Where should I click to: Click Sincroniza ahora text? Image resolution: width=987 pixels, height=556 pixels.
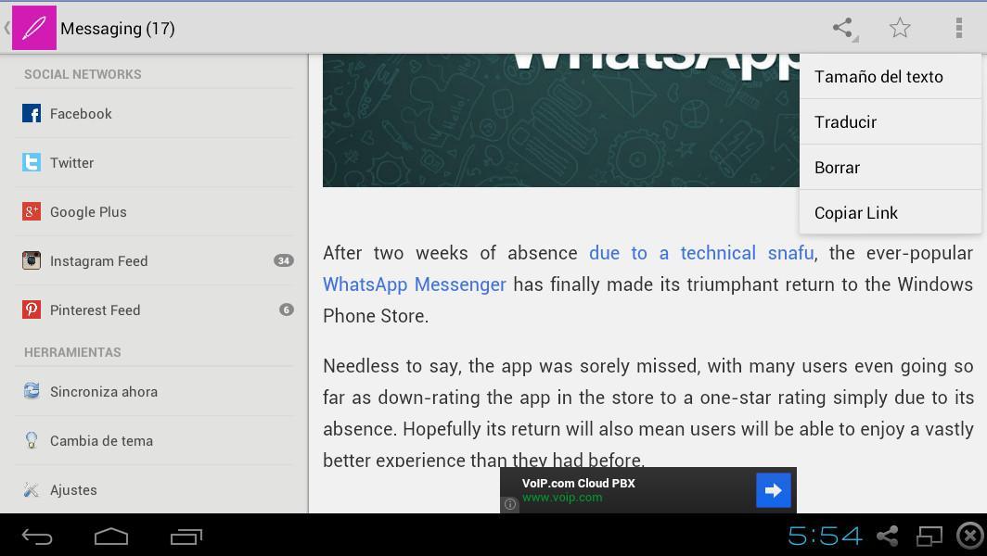(104, 392)
